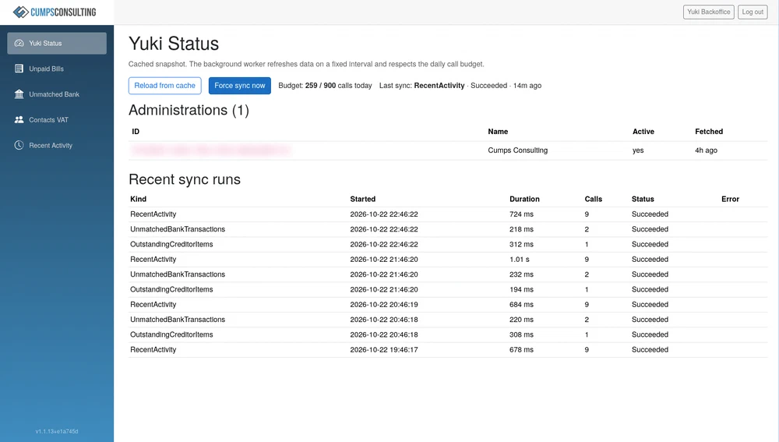Screen dimensions: 779x442
Task: Click the Reload from cache button
Action: [x=165, y=86]
